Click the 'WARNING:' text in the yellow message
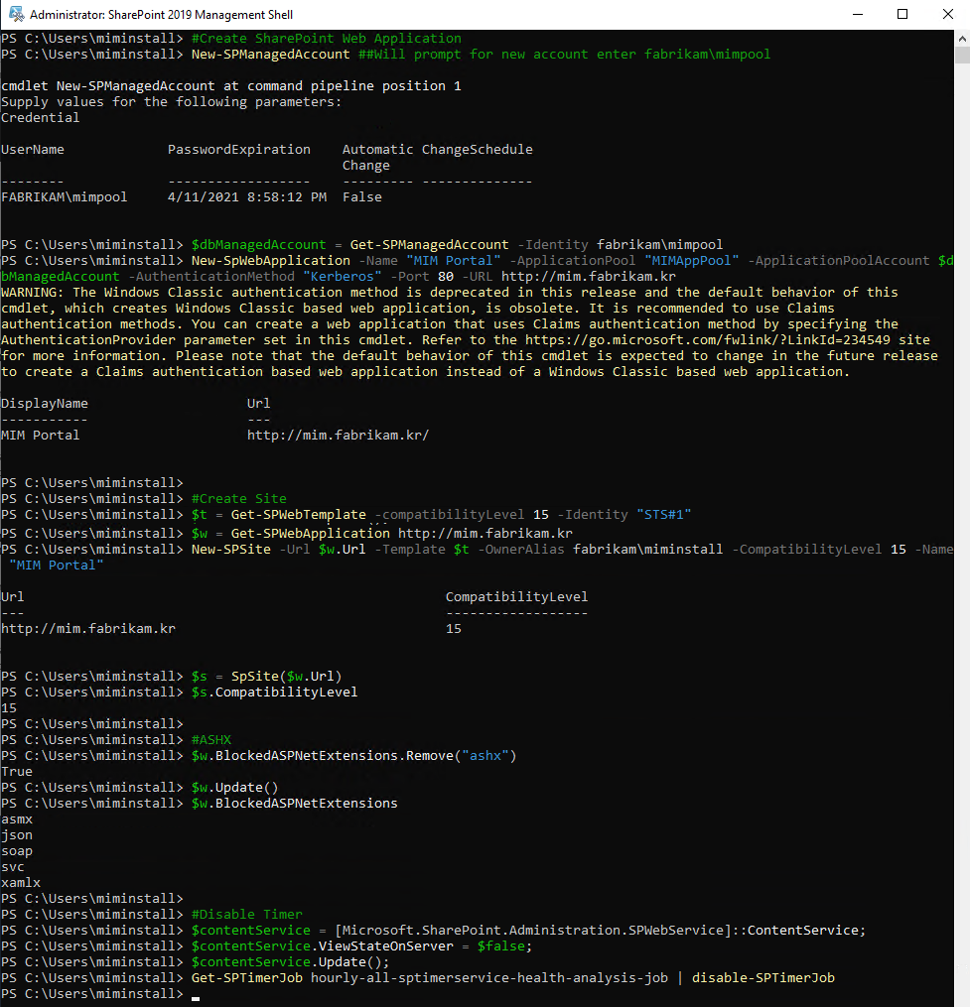The width and height of the screenshot is (970, 1007). pos(32,293)
